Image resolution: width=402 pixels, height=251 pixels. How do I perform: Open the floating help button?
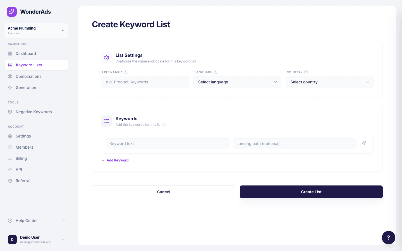point(388,237)
